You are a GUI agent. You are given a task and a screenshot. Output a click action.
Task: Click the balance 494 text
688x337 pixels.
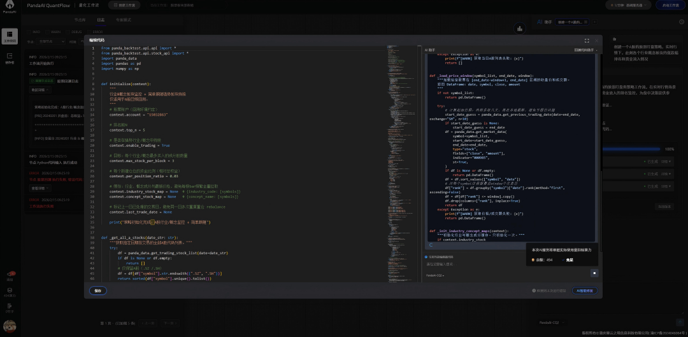coord(544,260)
